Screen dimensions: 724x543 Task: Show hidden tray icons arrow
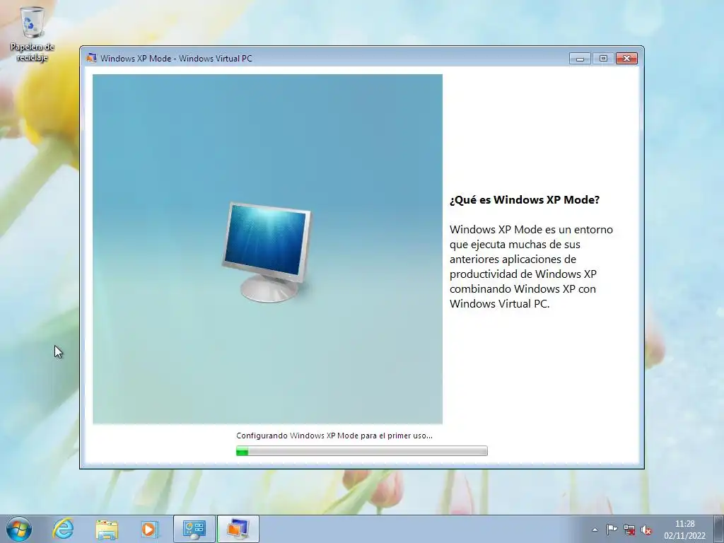[595, 530]
